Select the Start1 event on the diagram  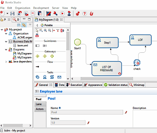[77, 42]
